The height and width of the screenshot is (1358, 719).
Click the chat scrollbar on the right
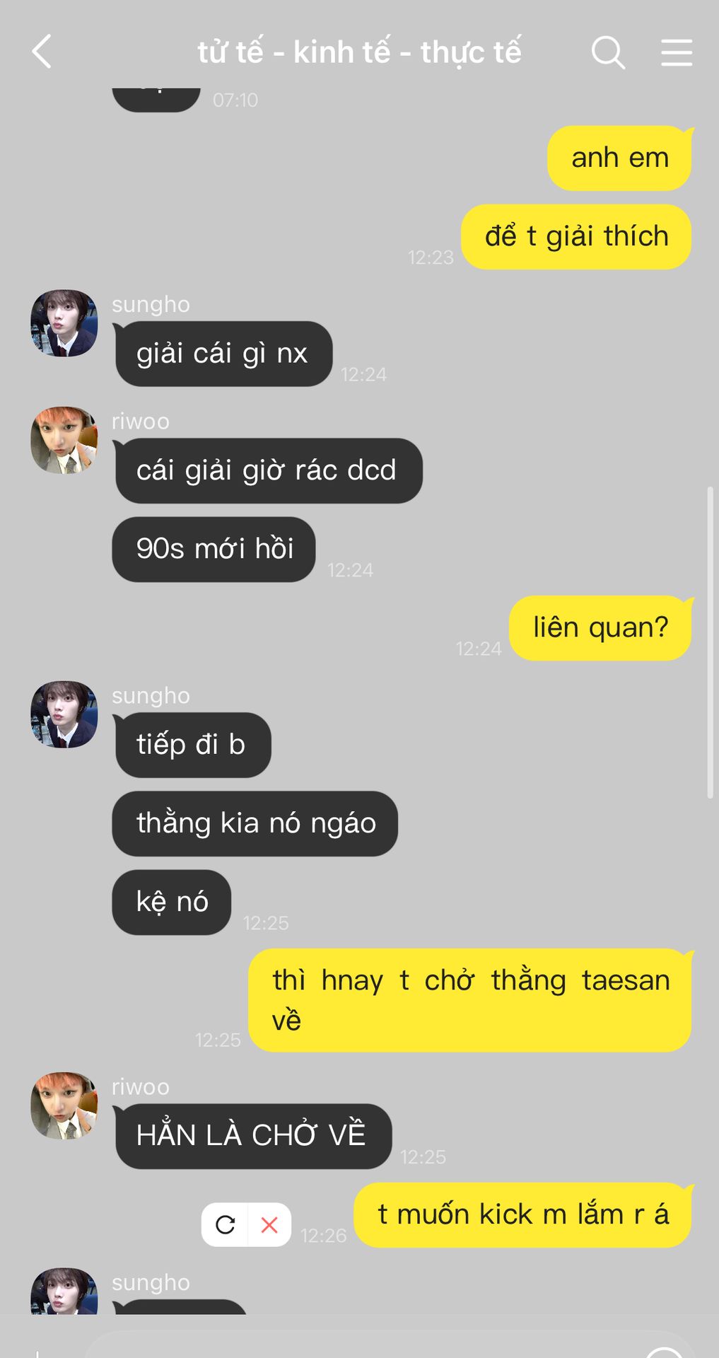[x=710, y=642]
